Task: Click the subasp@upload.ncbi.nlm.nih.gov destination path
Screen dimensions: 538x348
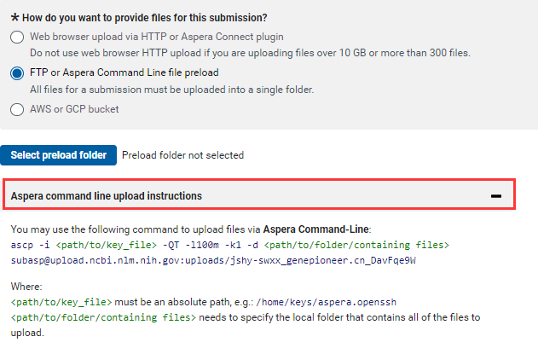Action: 213,260
